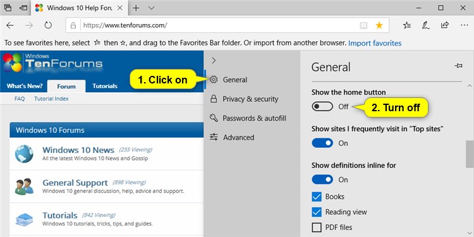Open a new tab with the plus icon
Viewport: 474px width, 237px height.
point(136,8)
